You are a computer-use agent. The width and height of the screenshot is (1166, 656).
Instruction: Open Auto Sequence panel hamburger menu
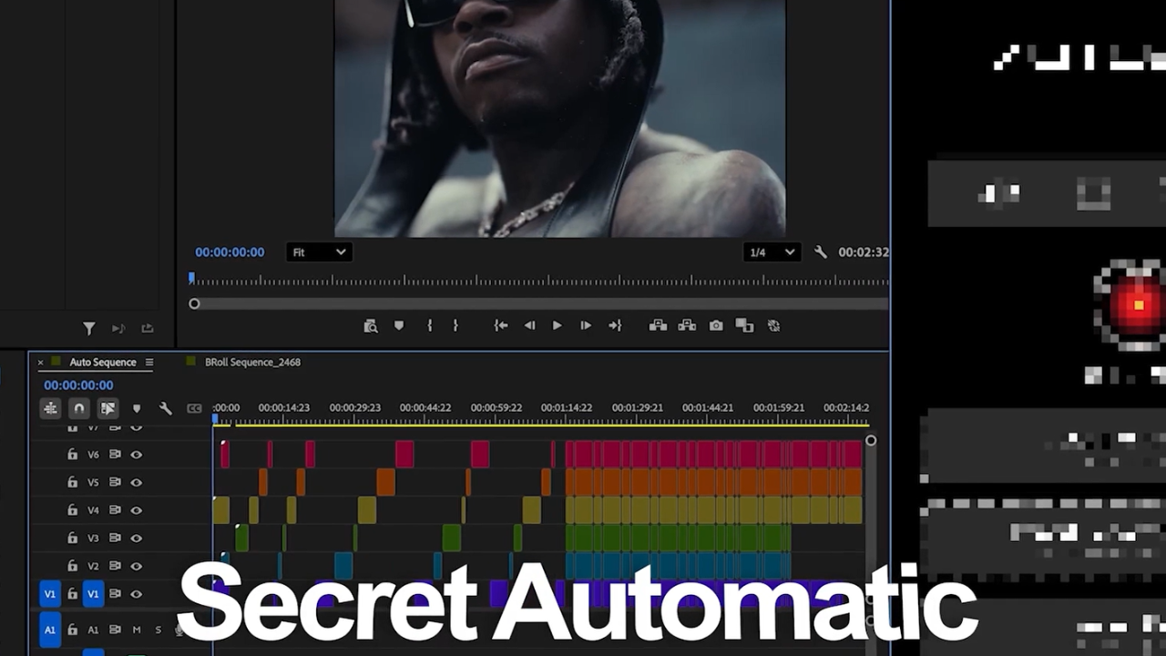(148, 363)
